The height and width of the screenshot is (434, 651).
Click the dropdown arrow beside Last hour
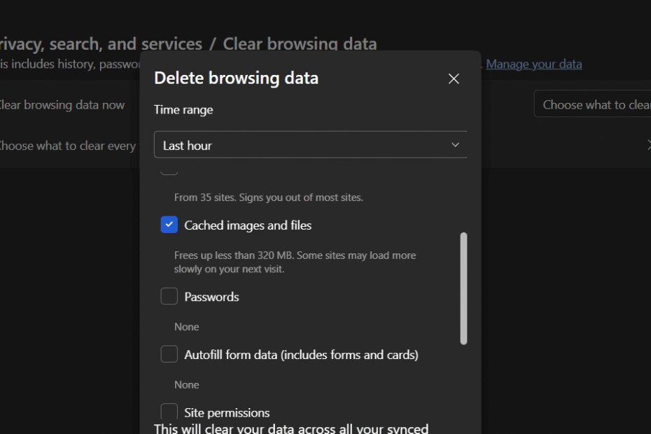455,145
